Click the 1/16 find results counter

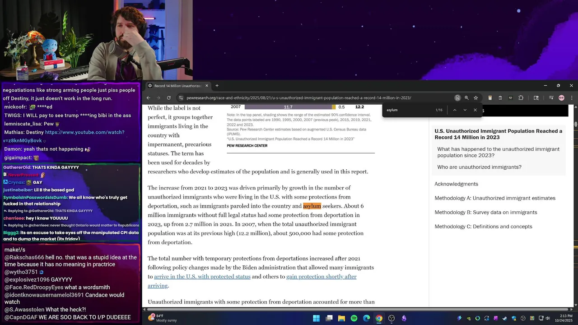coord(439,110)
